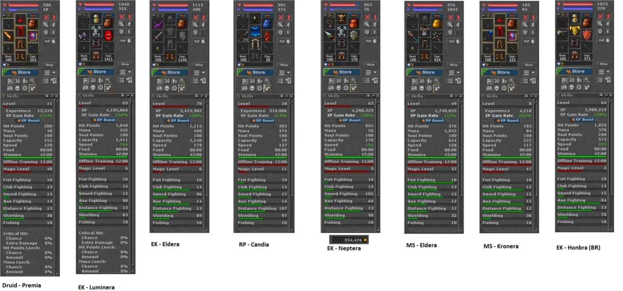Click the red dragon shield in RP - Candia panel
623x291 pixels.
(267, 36)
